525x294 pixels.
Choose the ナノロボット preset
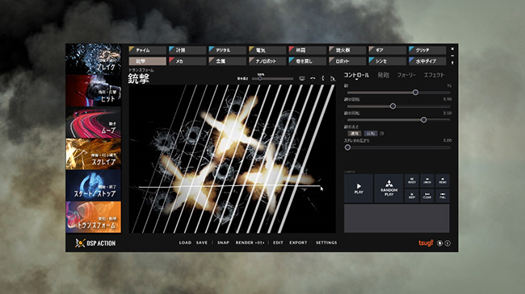[267, 61]
